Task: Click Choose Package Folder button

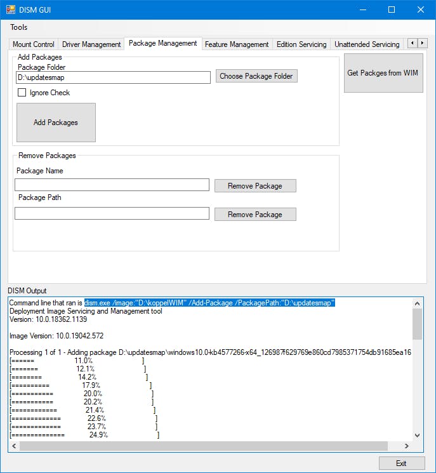Action: 256,76
